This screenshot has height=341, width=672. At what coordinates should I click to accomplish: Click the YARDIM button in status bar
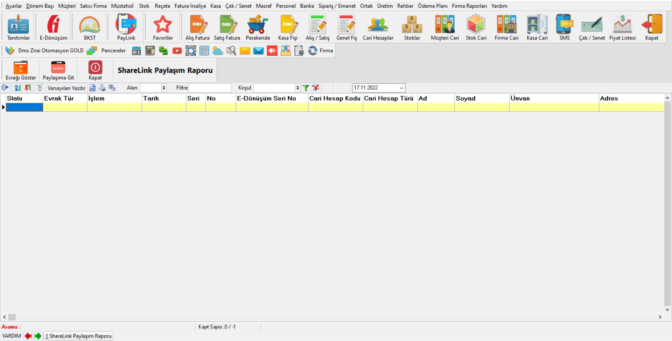pyautogui.click(x=12, y=336)
